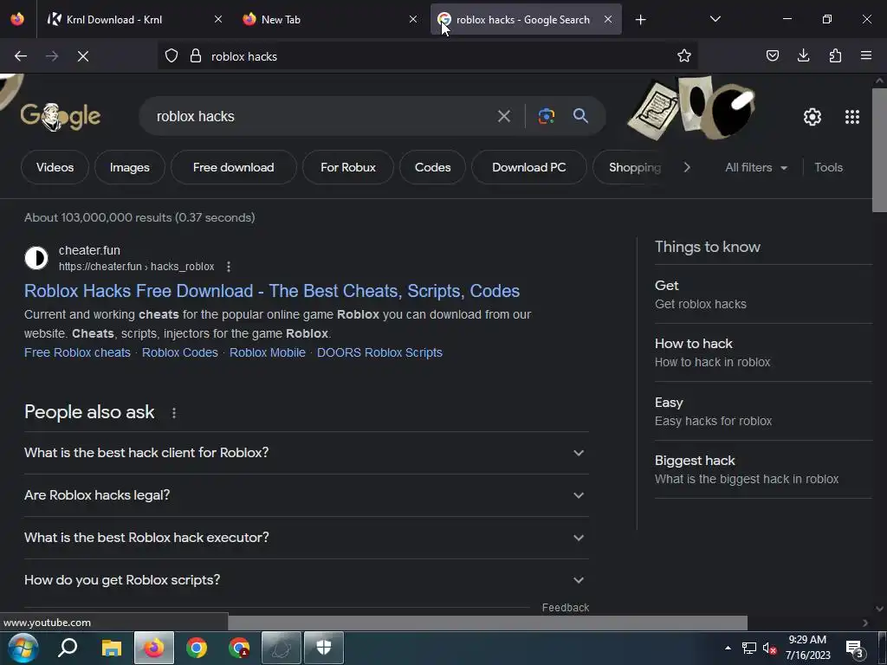Screen dimensions: 887x665
Task: Open 'Get roblox hacks' topic
Action: click(x=763, y=294)
